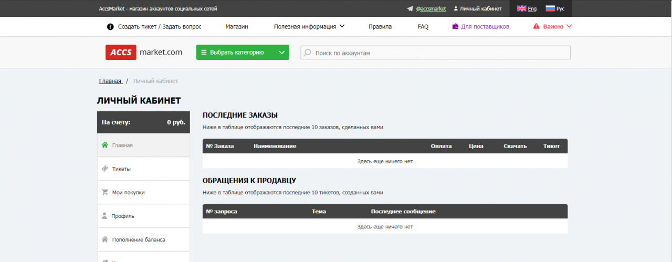Click the info icon beside Создать тикет
Screen dimensions: 672x262
(110, 27)
